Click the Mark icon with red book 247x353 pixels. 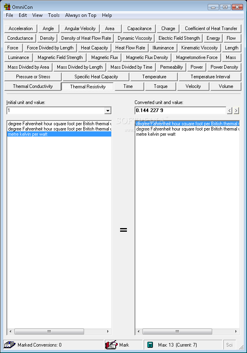pyautogui.click(x=111, y=345)
